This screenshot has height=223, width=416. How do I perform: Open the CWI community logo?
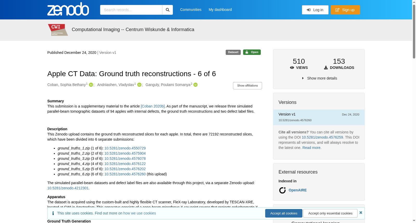pyautogui.click(x=58, y=30)
